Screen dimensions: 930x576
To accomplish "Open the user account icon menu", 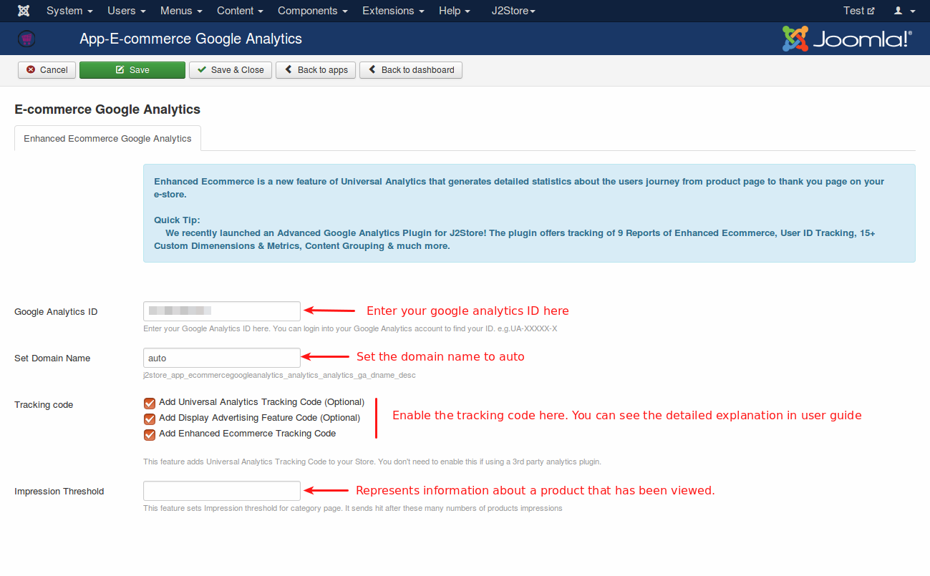I will [904, 11].
